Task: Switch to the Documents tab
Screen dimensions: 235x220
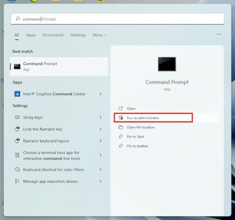Action: coord(53,35)
